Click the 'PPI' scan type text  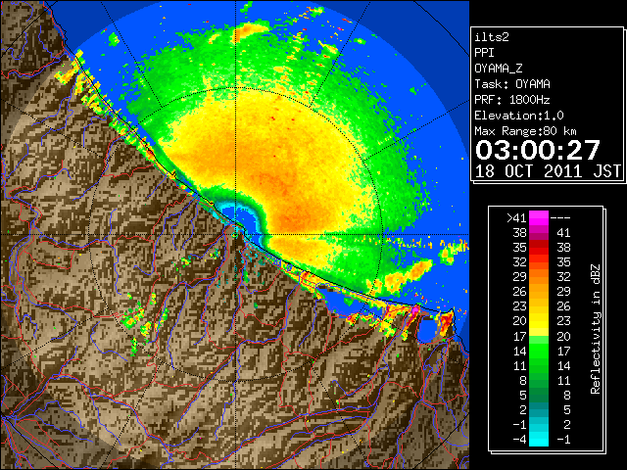coord(484,53)
